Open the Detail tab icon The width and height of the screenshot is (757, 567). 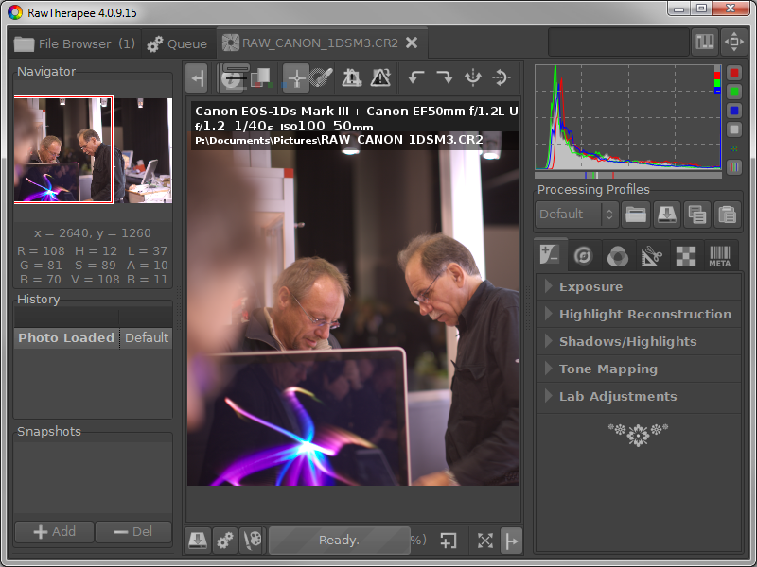pyautogui.click(x=584, y=255)
